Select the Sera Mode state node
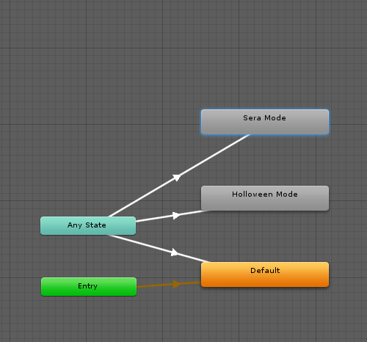 (x=265, y=122)
